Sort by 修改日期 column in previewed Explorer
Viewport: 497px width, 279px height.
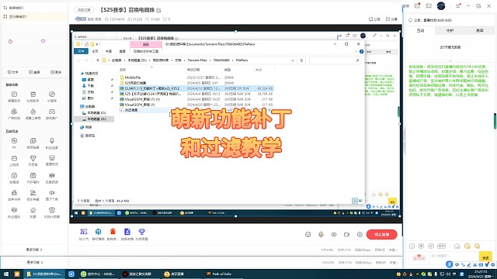click(193, 70)
